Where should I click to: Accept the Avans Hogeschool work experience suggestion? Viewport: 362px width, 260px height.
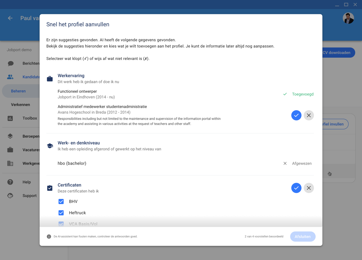[296, 115]
